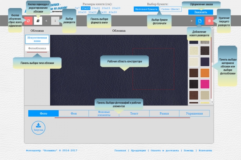
Task: Select spread number 1 box
Action: click(55, 21)
